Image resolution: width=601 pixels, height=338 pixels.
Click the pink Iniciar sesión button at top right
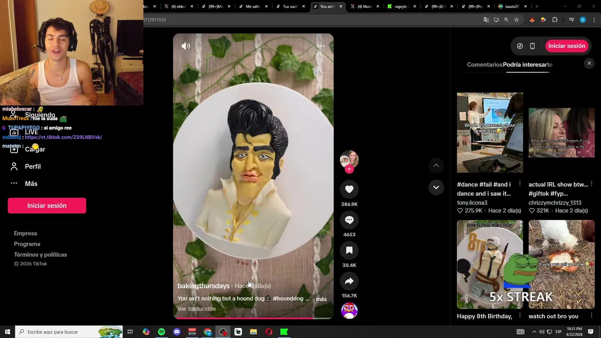point(567,46)
